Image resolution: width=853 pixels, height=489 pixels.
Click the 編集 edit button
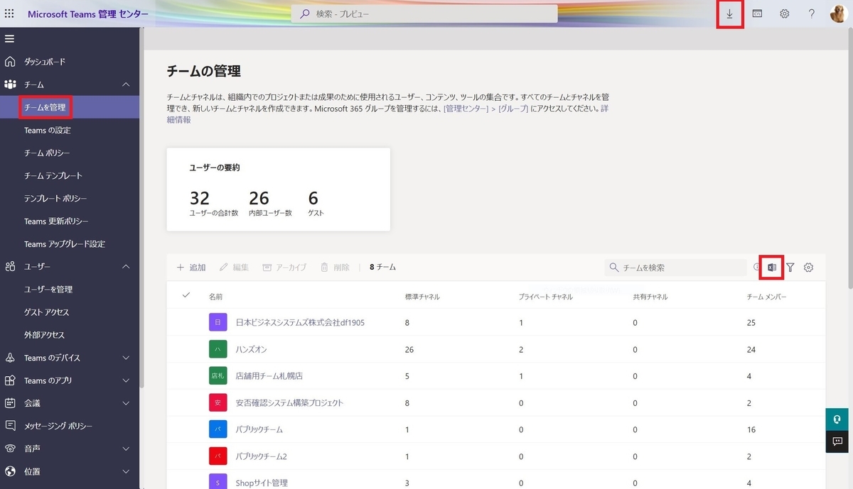pyautogui.click(x=234, y=268)
